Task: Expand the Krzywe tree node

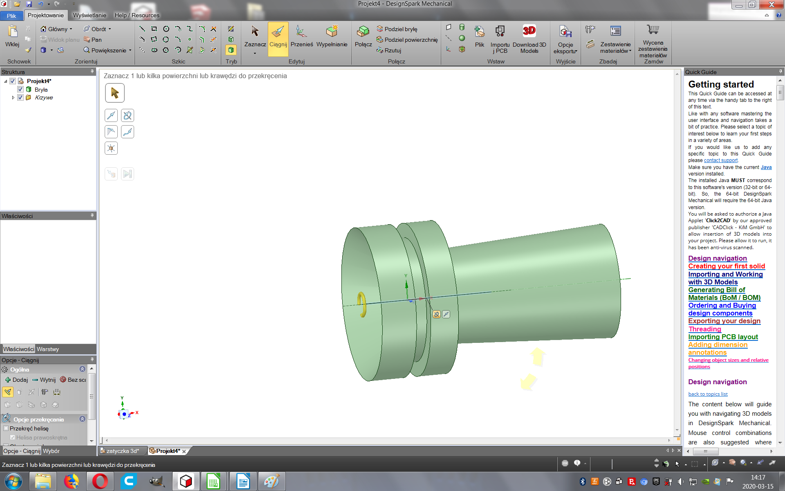Action: click(x=13, y=97)
